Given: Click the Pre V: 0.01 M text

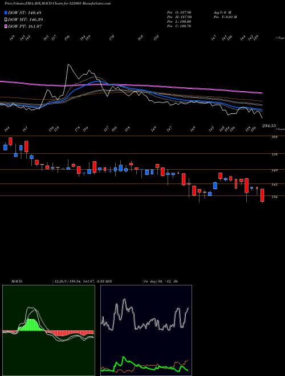Looking at the screenshot, I should click(225, 17).
